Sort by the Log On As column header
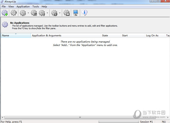The image size is (170, 123). click(155, 35)
